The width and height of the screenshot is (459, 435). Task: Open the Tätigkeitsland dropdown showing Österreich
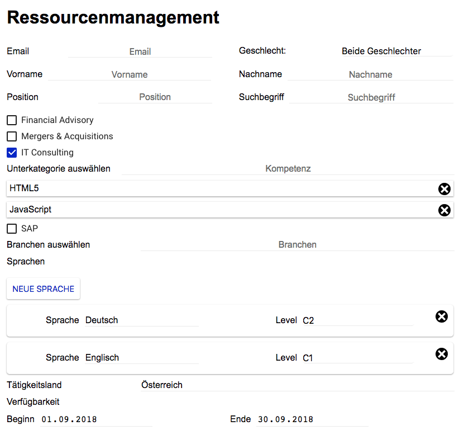(297, 385)
